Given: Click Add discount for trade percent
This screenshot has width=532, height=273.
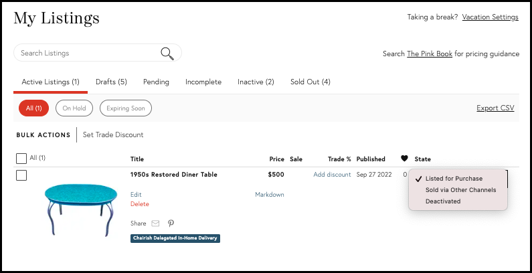Looking at the screenshot, I should (x=332, y=175).
